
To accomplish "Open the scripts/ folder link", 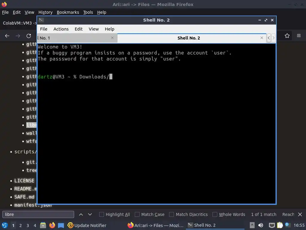I will [x=25, y=152].
